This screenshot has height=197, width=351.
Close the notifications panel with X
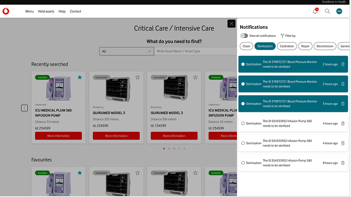(x=231, y=24)
